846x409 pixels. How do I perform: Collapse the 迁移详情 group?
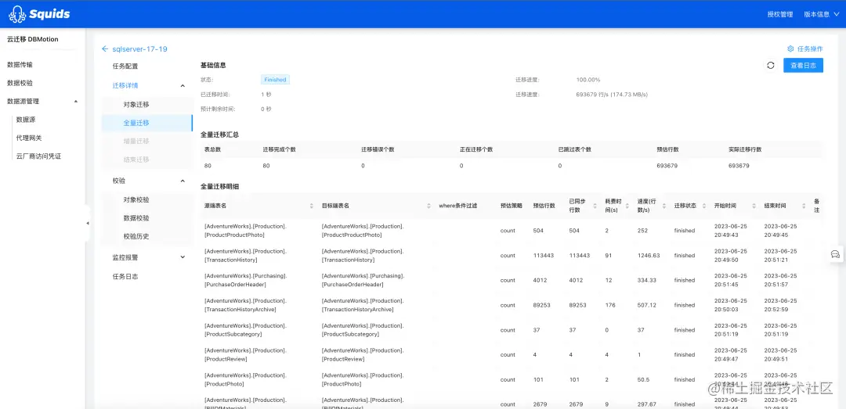point(183,86)
